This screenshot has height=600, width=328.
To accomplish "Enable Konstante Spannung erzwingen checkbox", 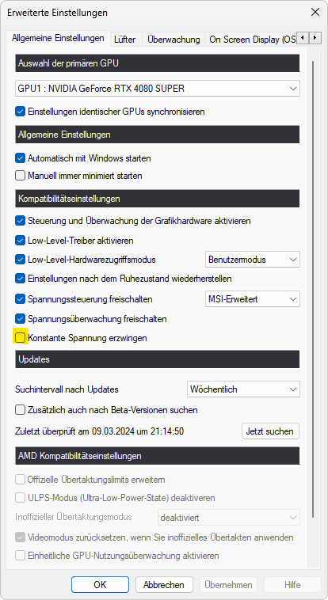I will pos(20,337).
